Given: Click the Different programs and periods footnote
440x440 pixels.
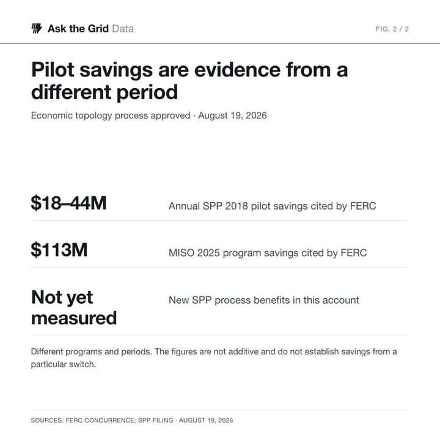Looking at the screenshot, I should (214, 351).
